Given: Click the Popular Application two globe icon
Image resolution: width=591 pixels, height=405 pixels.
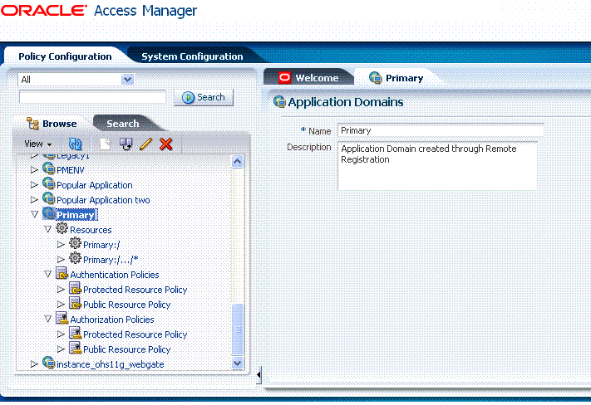Looking at the screenshot, I should (48, 198).
